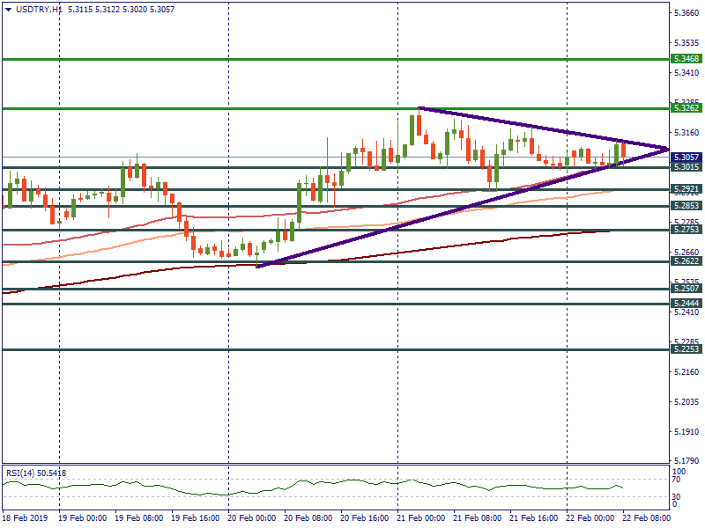Select the 5.2507 level price tag
This screenshot has width=705, height=528.
click(x=686, y=289)
